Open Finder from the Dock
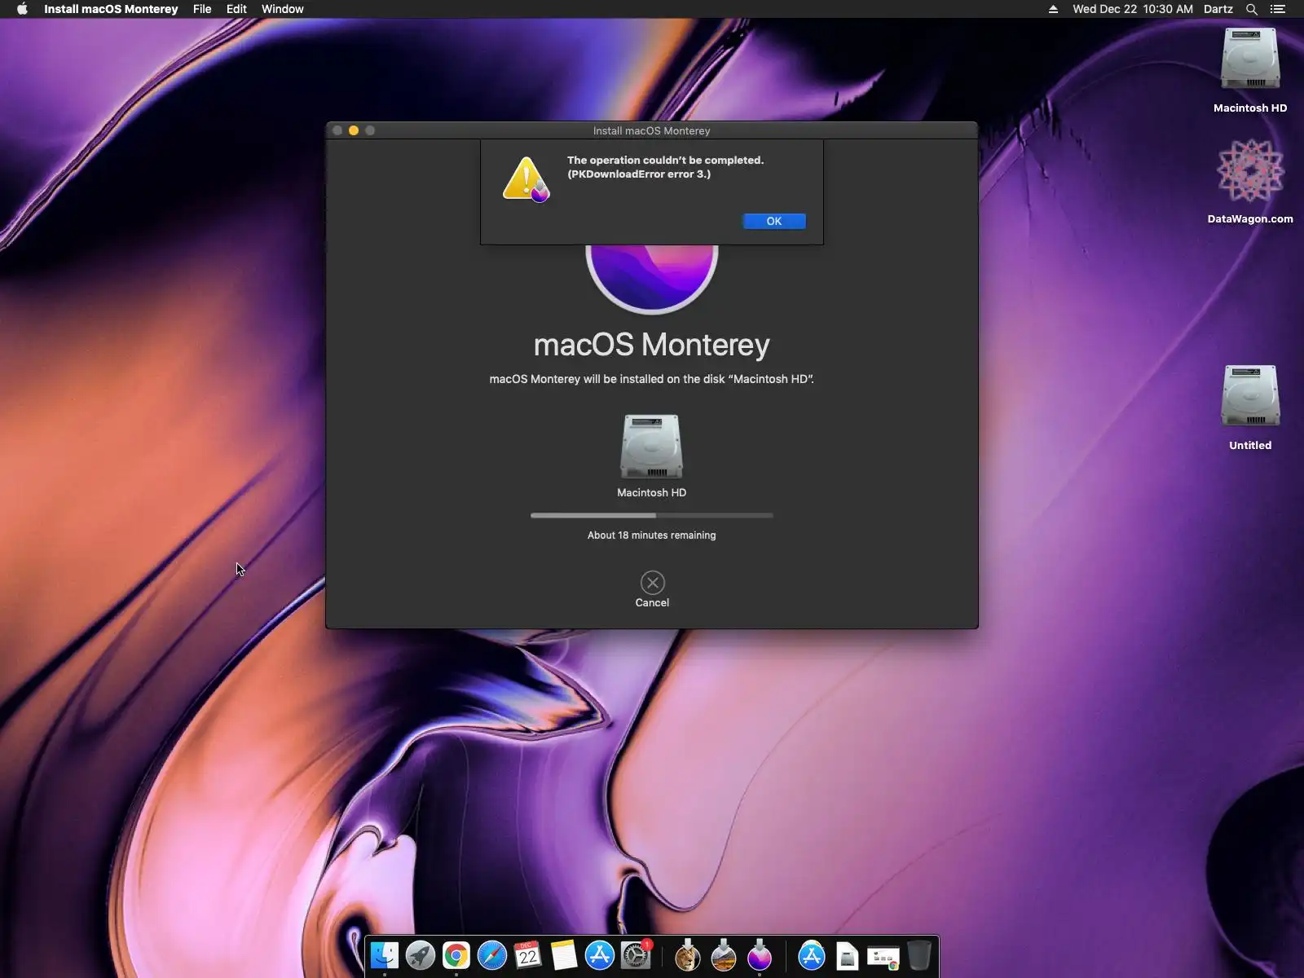1304x978 pixels. pyautogui.click(x=385, y=955)
